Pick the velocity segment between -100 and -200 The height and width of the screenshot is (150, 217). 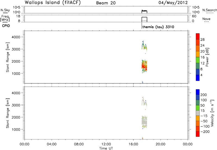(x=198, y=129)
